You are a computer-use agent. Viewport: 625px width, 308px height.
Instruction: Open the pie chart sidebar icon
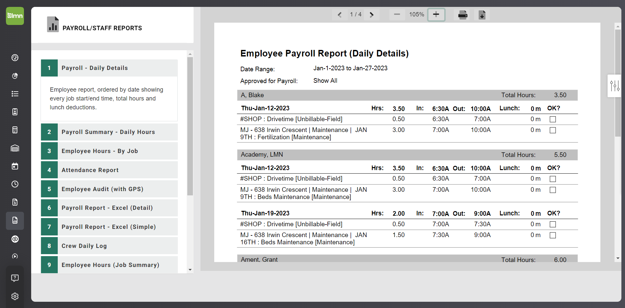(x=15, y=76)
